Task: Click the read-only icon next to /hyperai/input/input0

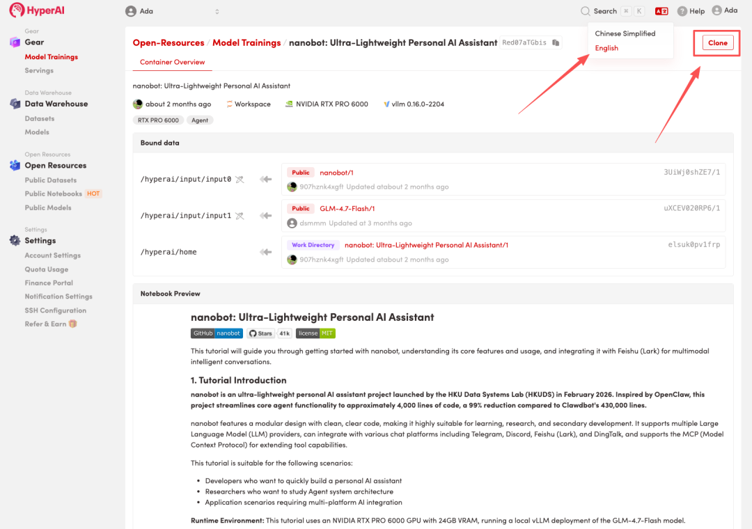Action: click(x=240, y=180)
